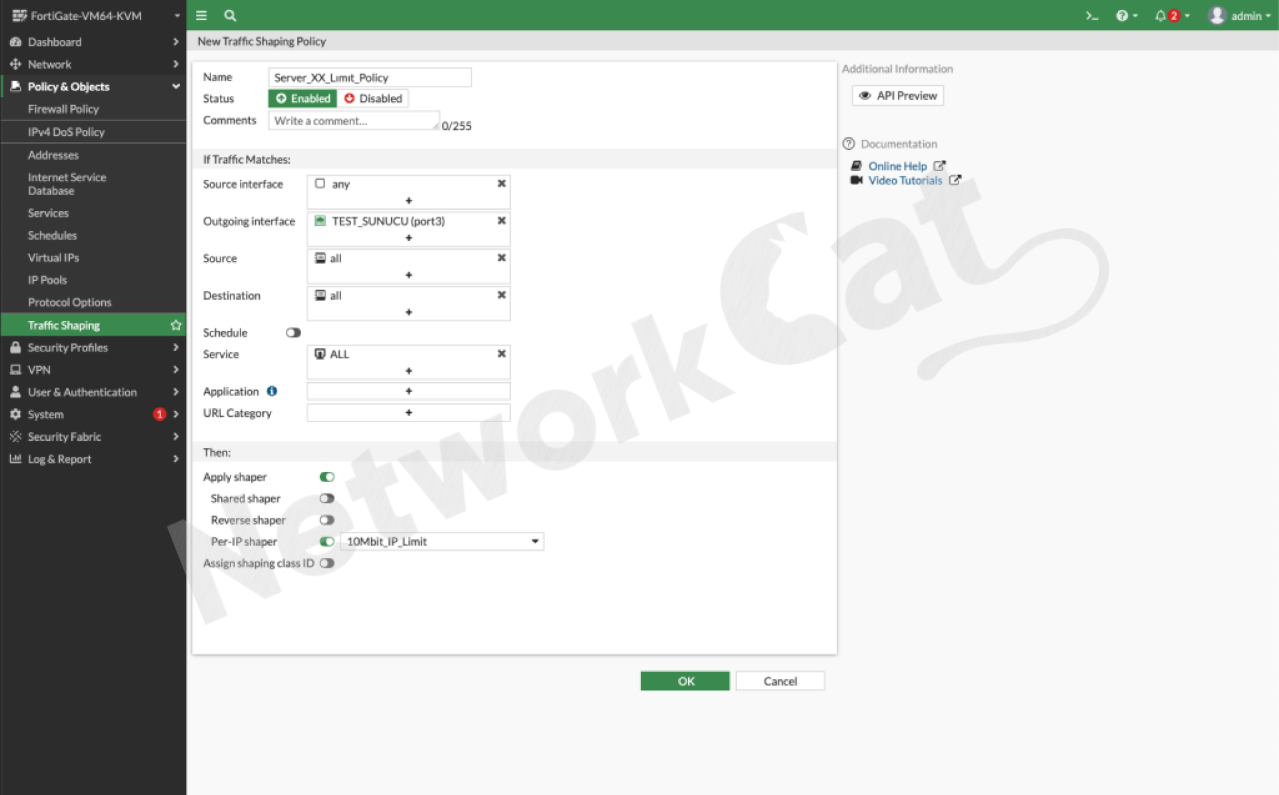Screen dimensions: 1279x795
Task: Select the Disabled status radio option
Action: 373,98
